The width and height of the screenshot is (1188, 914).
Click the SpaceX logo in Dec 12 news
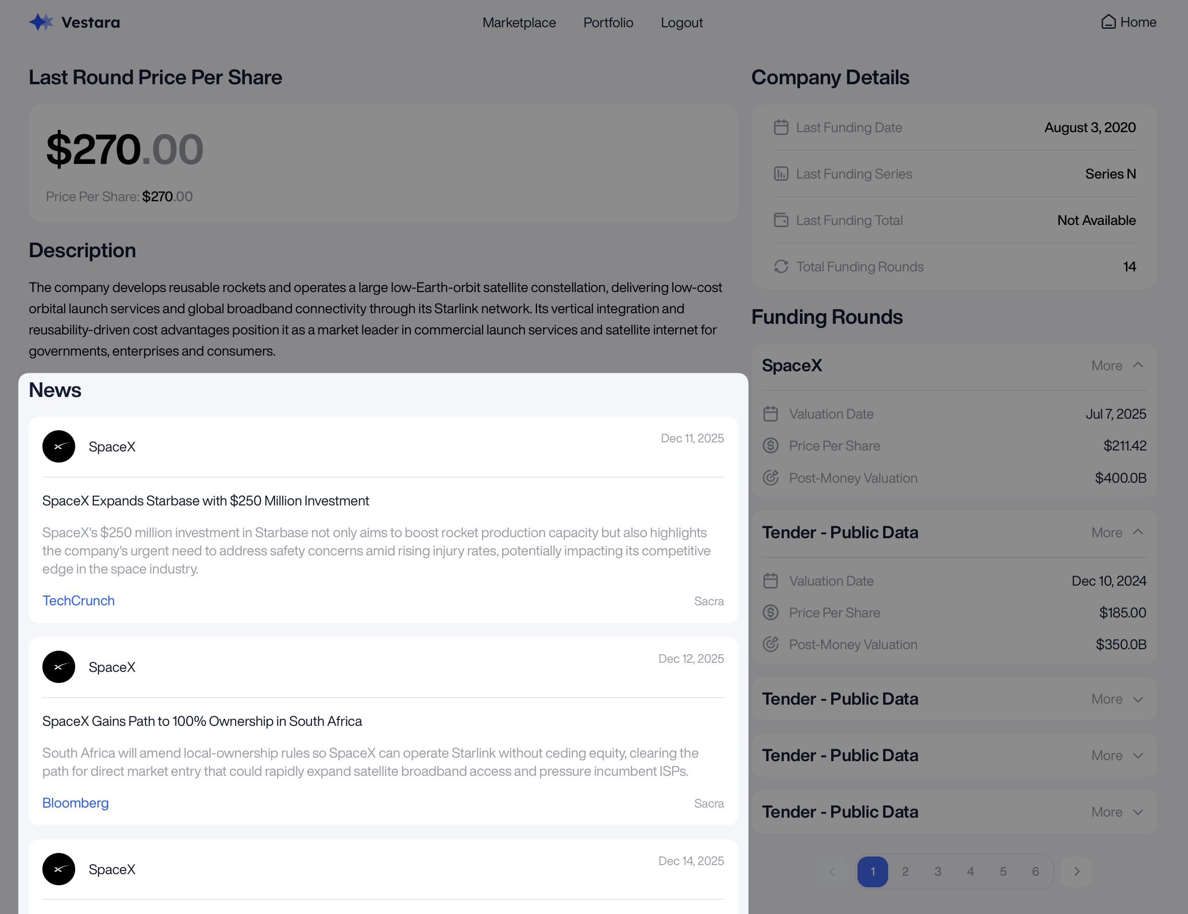tap(59, 667)
